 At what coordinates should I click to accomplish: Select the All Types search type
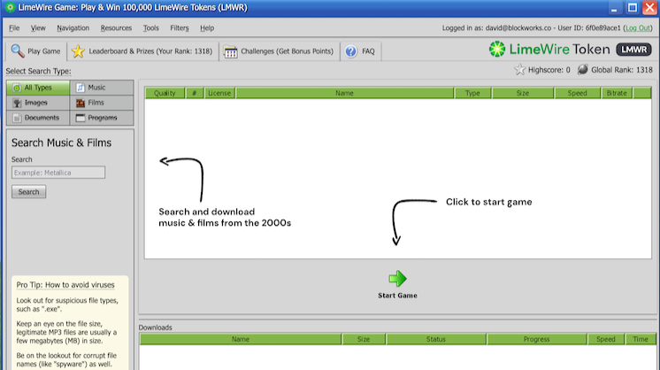point(38,88)
